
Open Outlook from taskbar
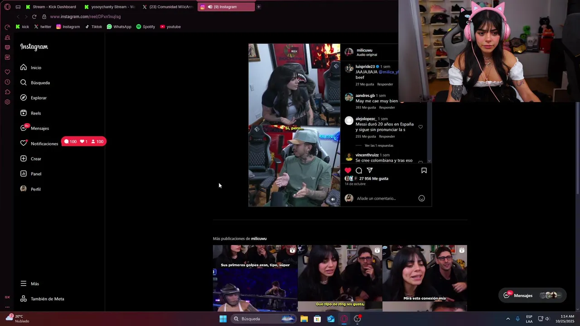pyautogui.click(x=331, y=319)
